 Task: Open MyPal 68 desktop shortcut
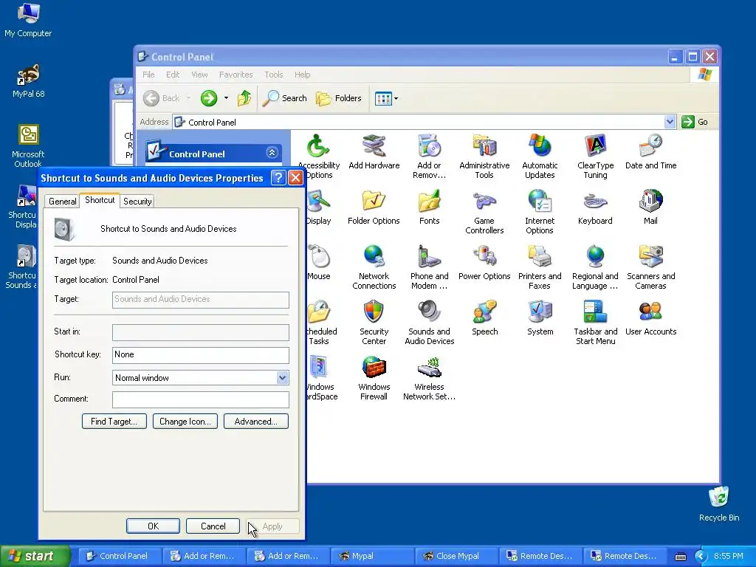coord(28,81)
